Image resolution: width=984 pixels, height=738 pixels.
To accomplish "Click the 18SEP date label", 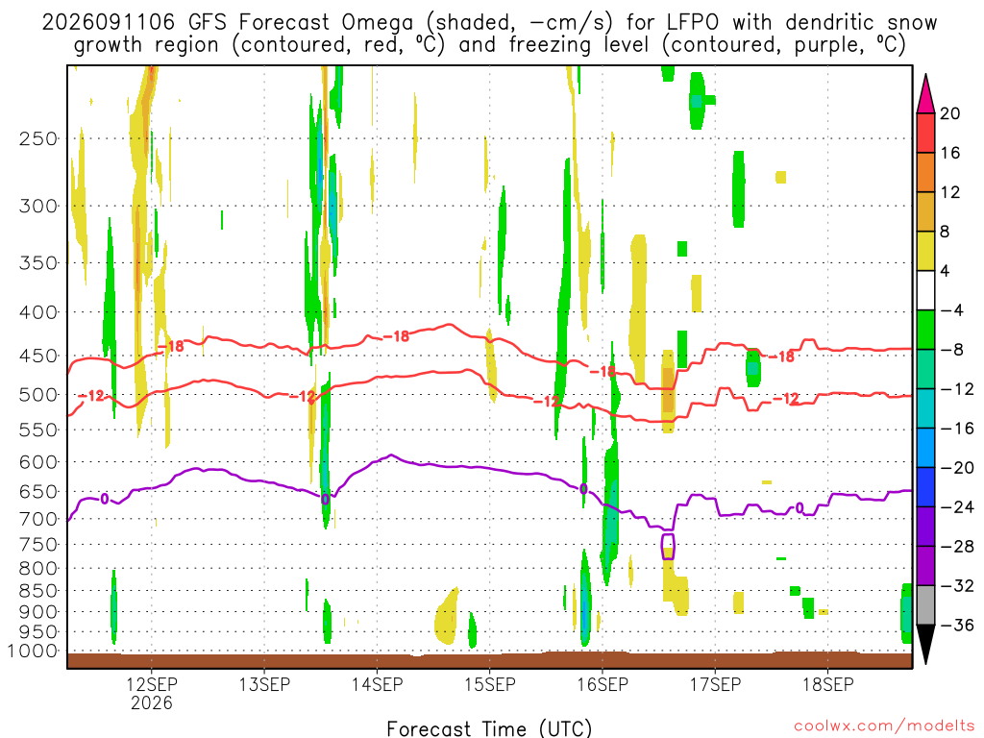I will (827, 684).
